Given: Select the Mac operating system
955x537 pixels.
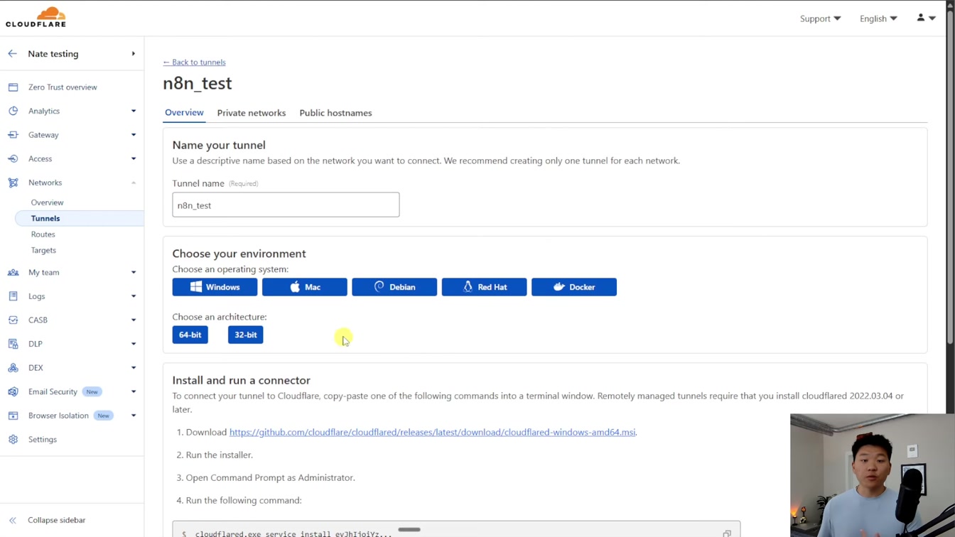Looking at the screenshot, I should coord(304,287).
